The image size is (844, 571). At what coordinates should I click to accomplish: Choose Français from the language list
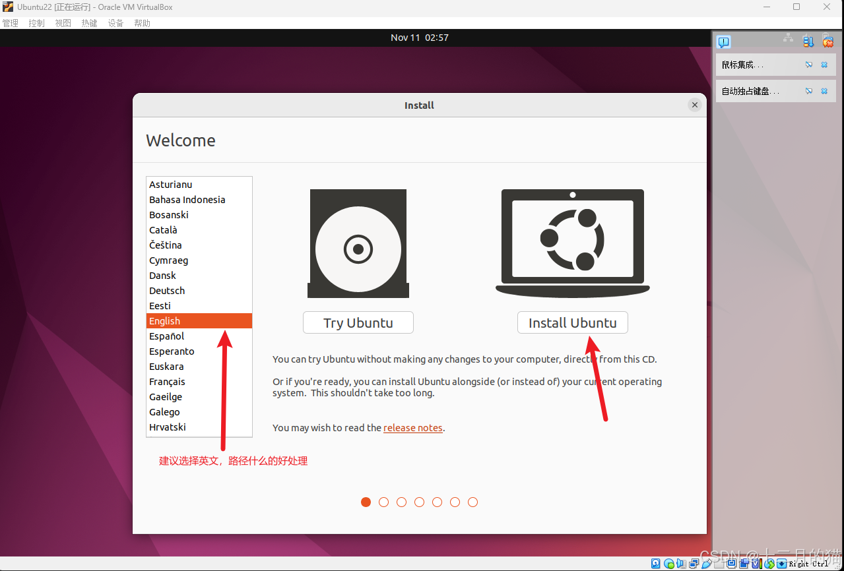pyautogui.click(x=199, y=382)
